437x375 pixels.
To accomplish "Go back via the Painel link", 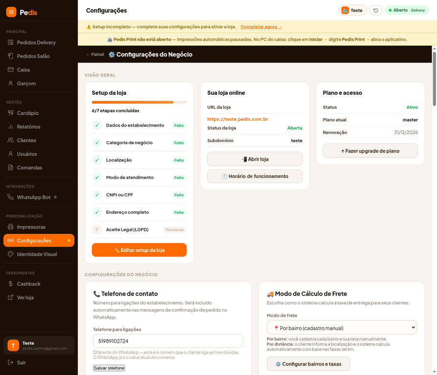I will click(x=95, y=55).
